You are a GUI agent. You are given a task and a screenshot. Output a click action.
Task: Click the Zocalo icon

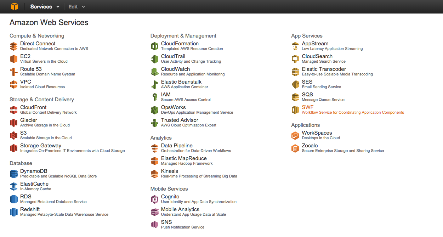click(x=295, y=148)
